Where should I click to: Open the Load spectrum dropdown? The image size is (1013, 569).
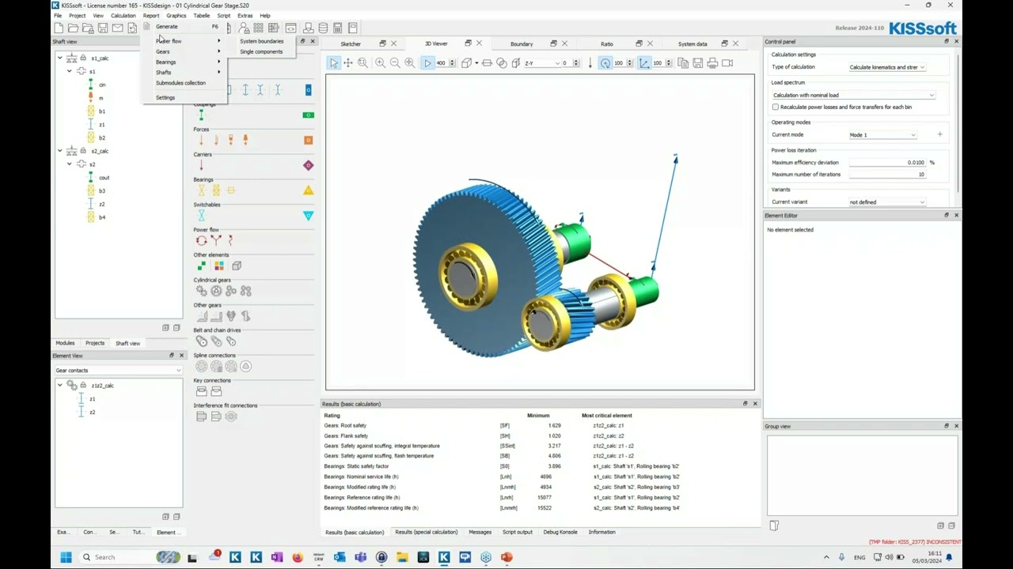tap(853, 95)
